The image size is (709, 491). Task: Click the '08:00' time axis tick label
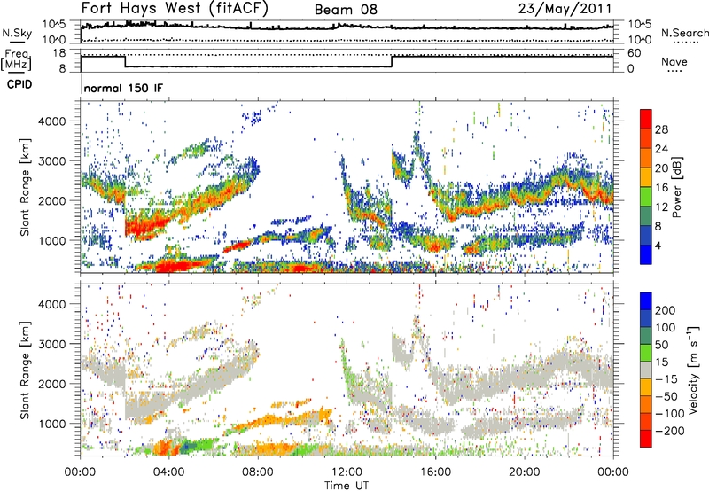pos(258,472)
